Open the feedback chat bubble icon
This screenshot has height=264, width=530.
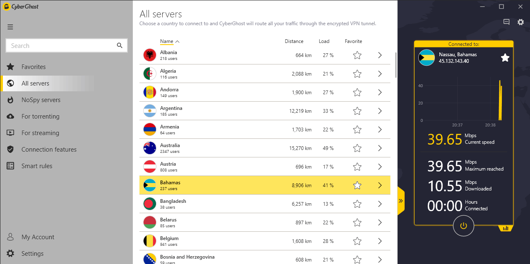point(506,22)
